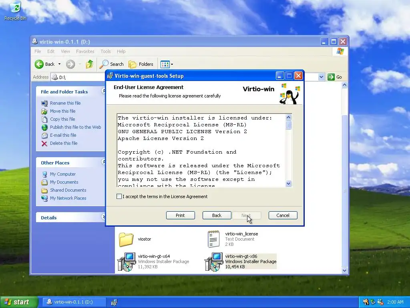This screenshot has height=308, width=410.
Task: Toggle the Folders pane button
Action: [x=141, y=64]
